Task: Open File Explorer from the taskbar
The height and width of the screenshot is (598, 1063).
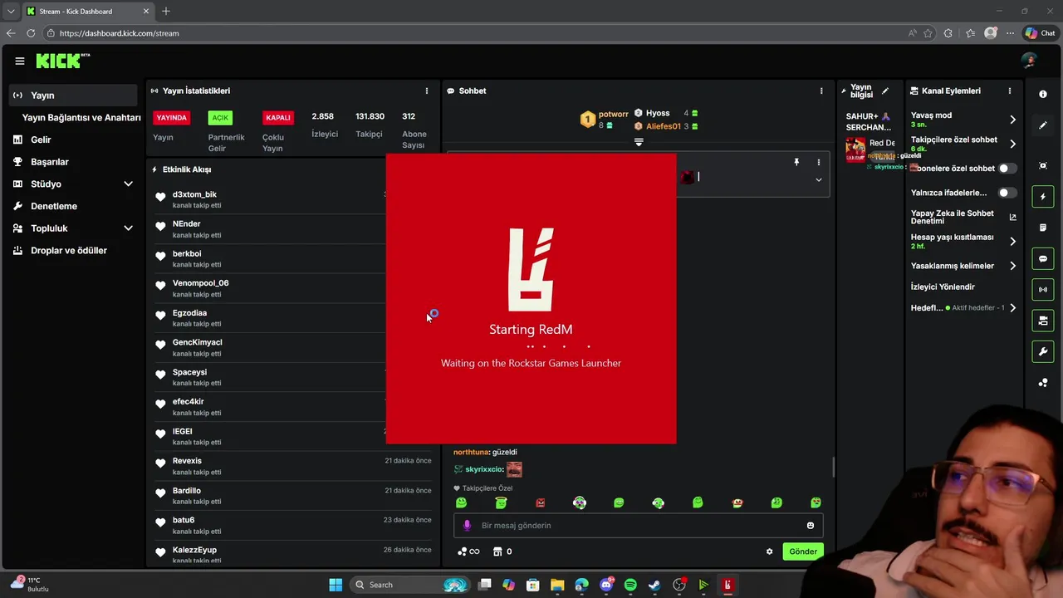Action: [557, 585]
